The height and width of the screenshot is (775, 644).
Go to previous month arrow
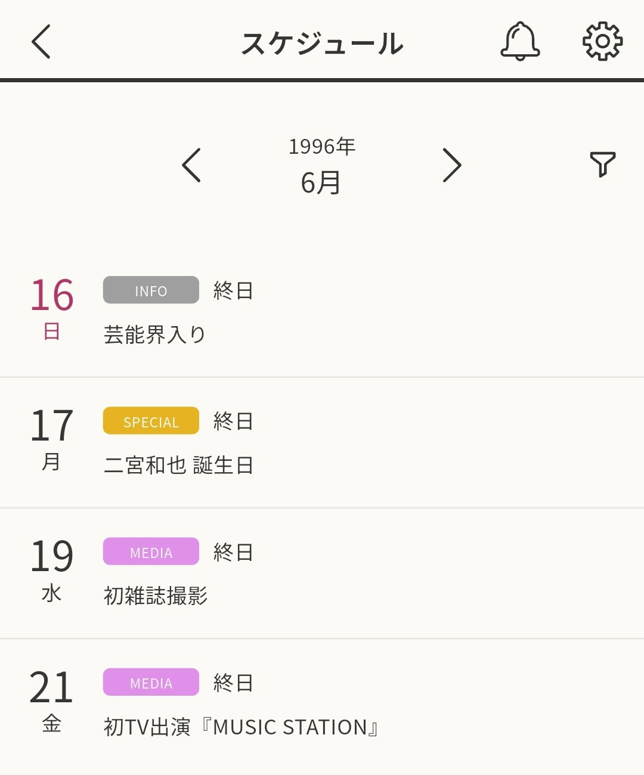pos(191,165)
